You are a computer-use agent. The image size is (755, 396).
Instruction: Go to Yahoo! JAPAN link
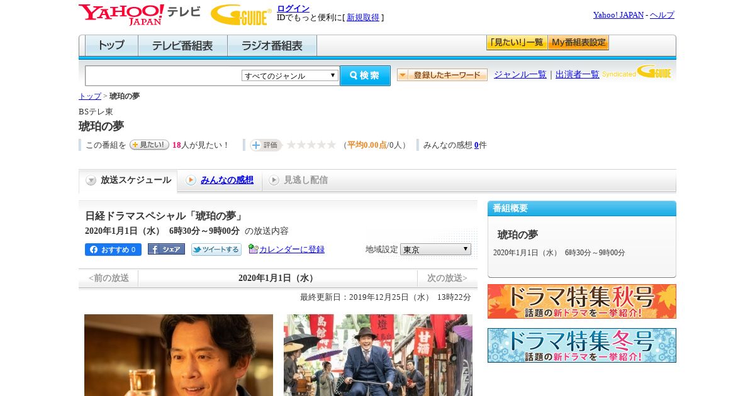tap(618, 14)
